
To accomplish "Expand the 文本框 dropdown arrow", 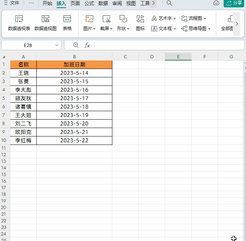I will click(x=175, y=29).
